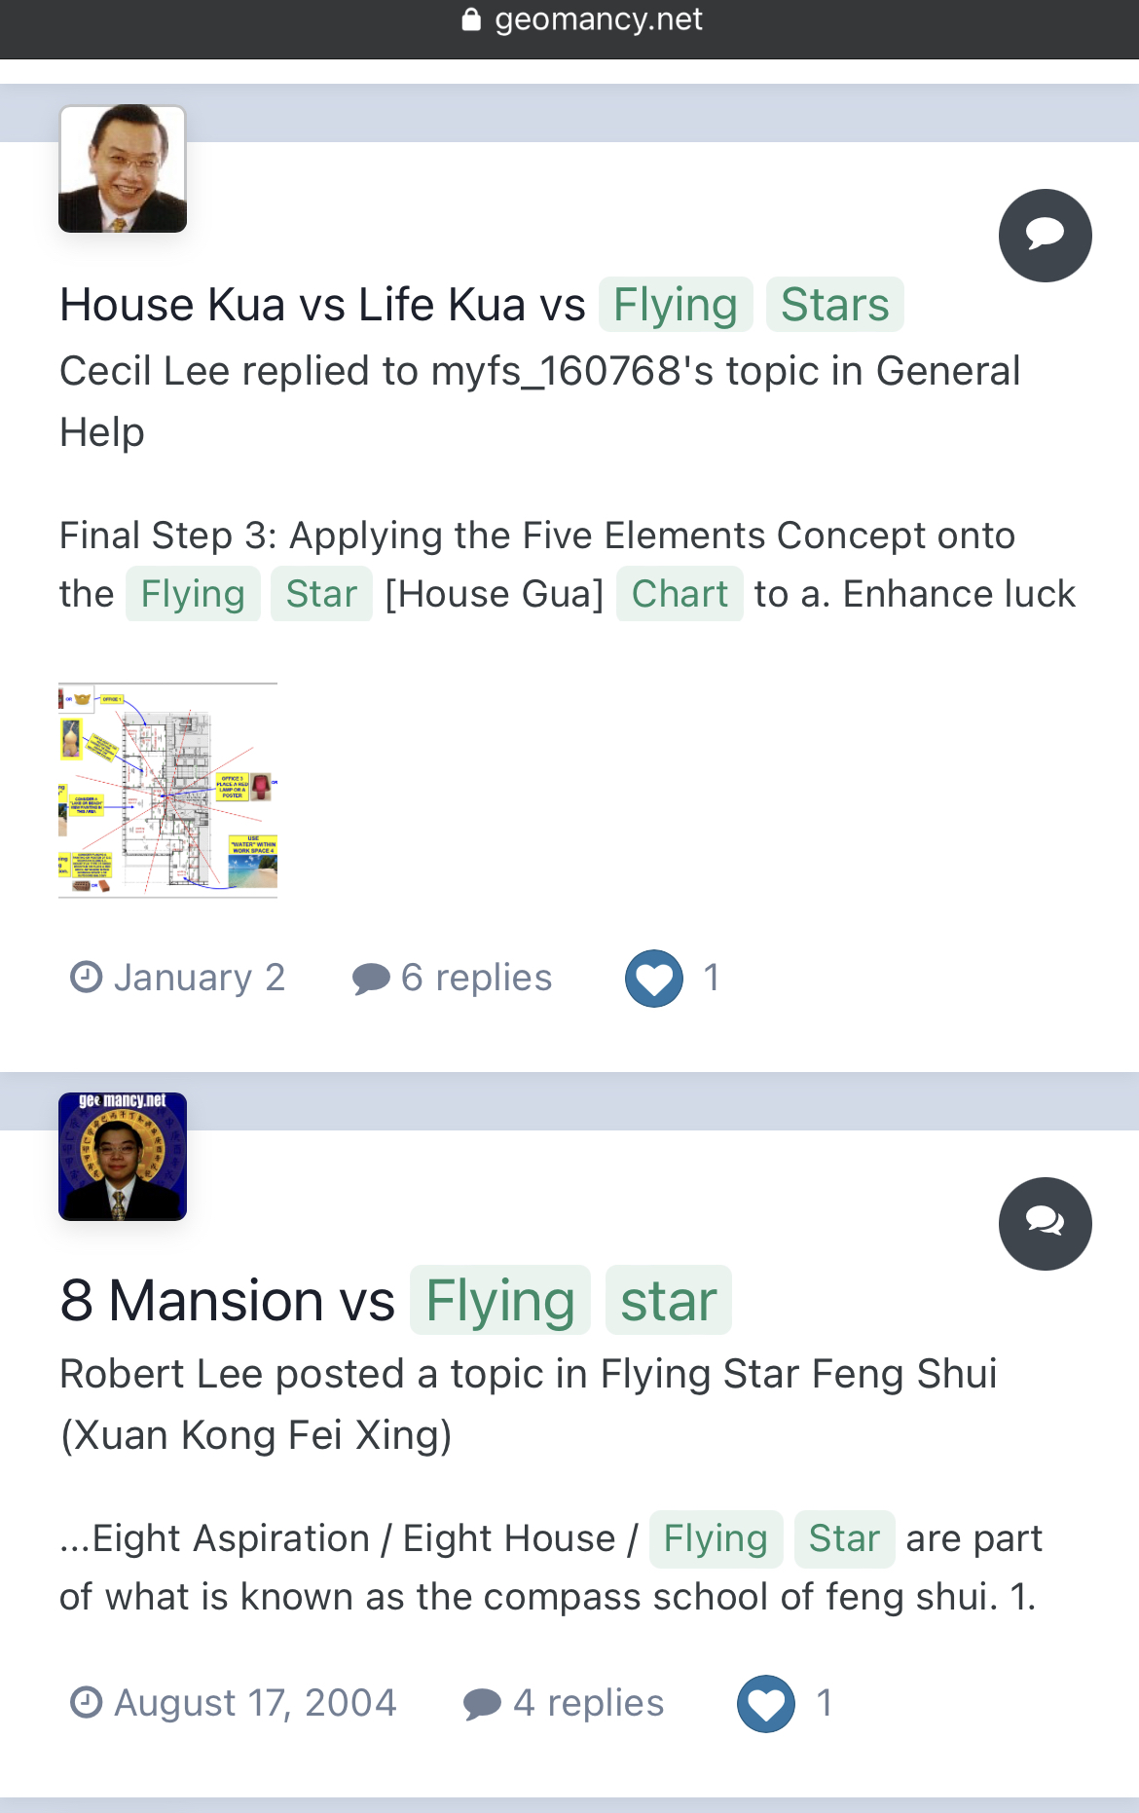Click the single comment bubble icon for the first result
This screenshot has height=1813, width=1139.
coord(1045,236)
